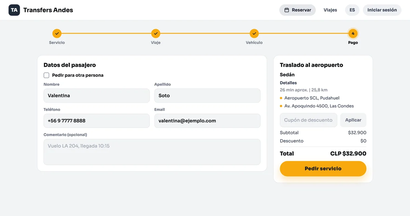Image resolution: width=410 pixels, height=216 pixels.
Task: Go back to the Servicio step checkmark
Action: point(57,33)
